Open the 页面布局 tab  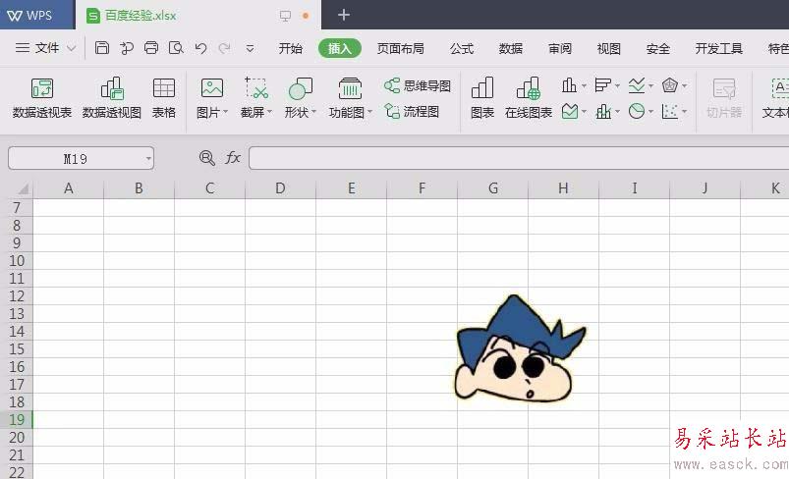(x=401, y=48)
